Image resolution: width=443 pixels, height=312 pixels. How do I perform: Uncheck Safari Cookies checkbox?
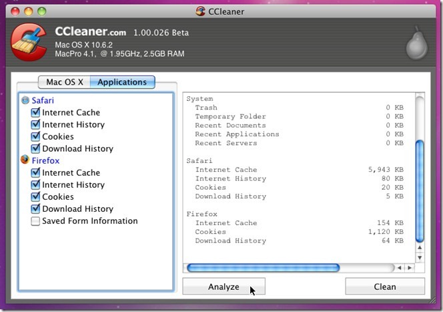pos(35,136)
